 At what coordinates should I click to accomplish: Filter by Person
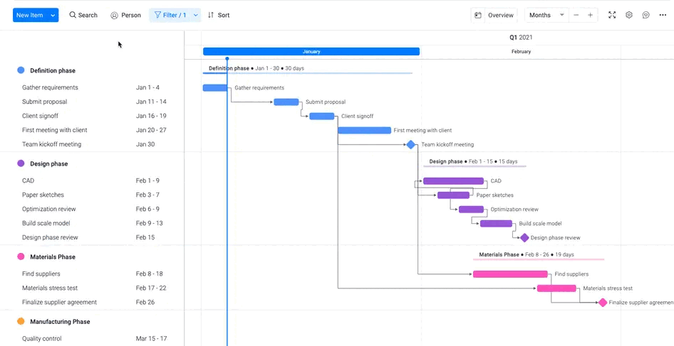126,15
